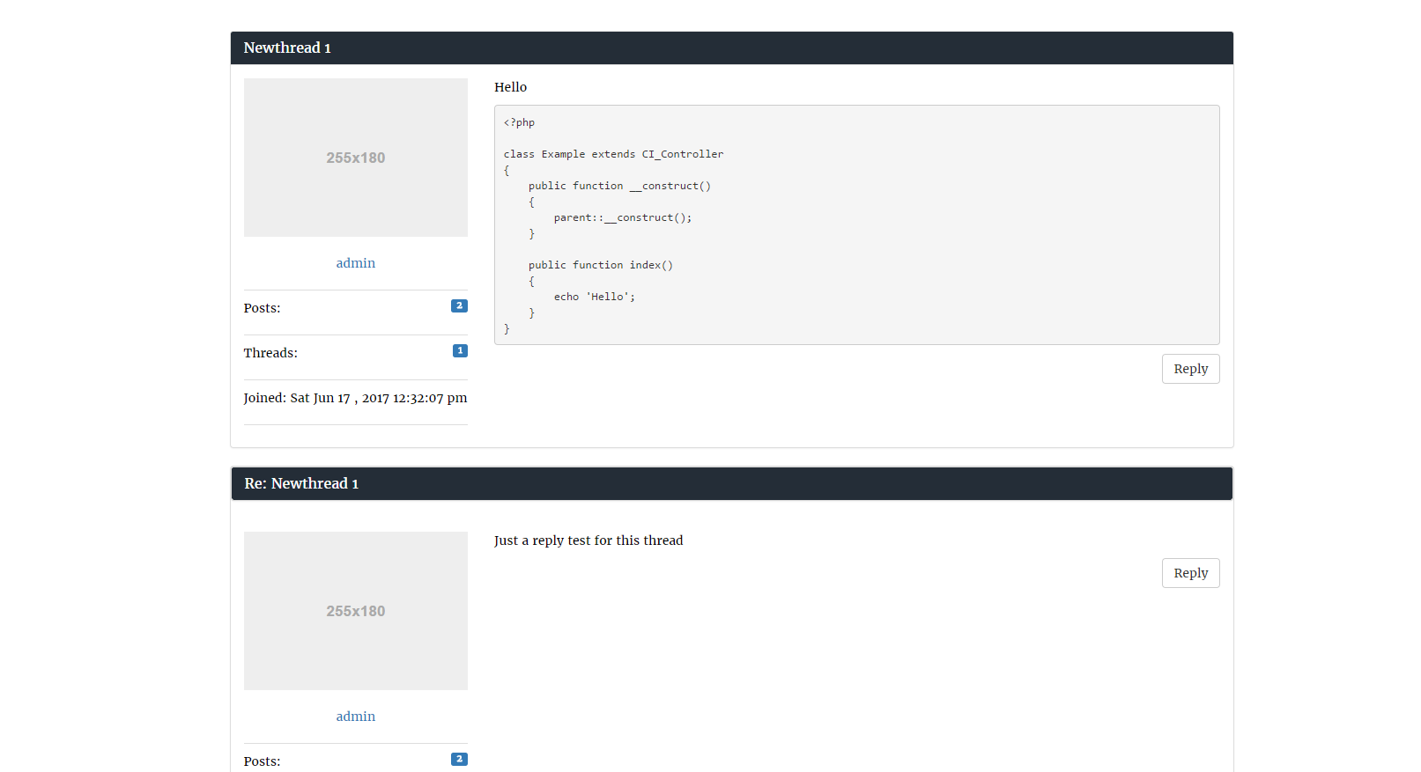Open admin profile link in the first post
Viewport: 1421px width, 772px height.
[356, 263]
